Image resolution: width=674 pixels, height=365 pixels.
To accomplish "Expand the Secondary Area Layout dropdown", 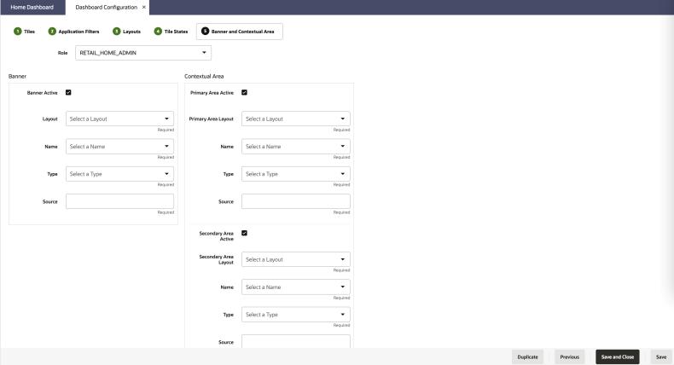I will pos(296,259).
